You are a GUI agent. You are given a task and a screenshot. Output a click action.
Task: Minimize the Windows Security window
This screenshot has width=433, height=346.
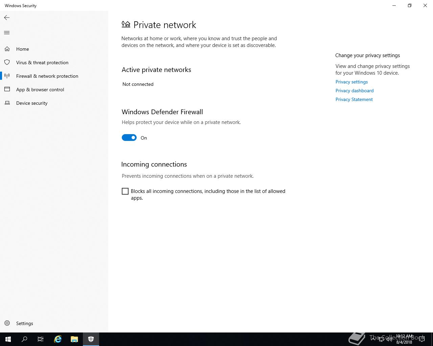coord(394,5)
